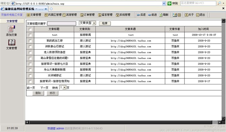Open the 文章类型 dropdown
The image size is (226, 132).
[87, 23]
